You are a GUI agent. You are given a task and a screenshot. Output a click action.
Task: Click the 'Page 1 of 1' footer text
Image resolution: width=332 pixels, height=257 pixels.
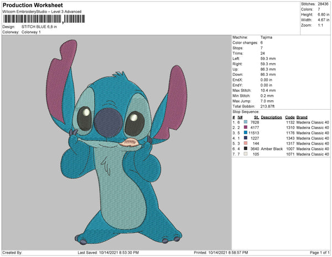click(x=319, y=253)
